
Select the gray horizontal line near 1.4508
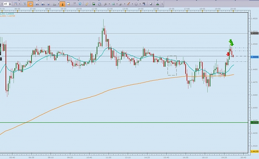124,34
